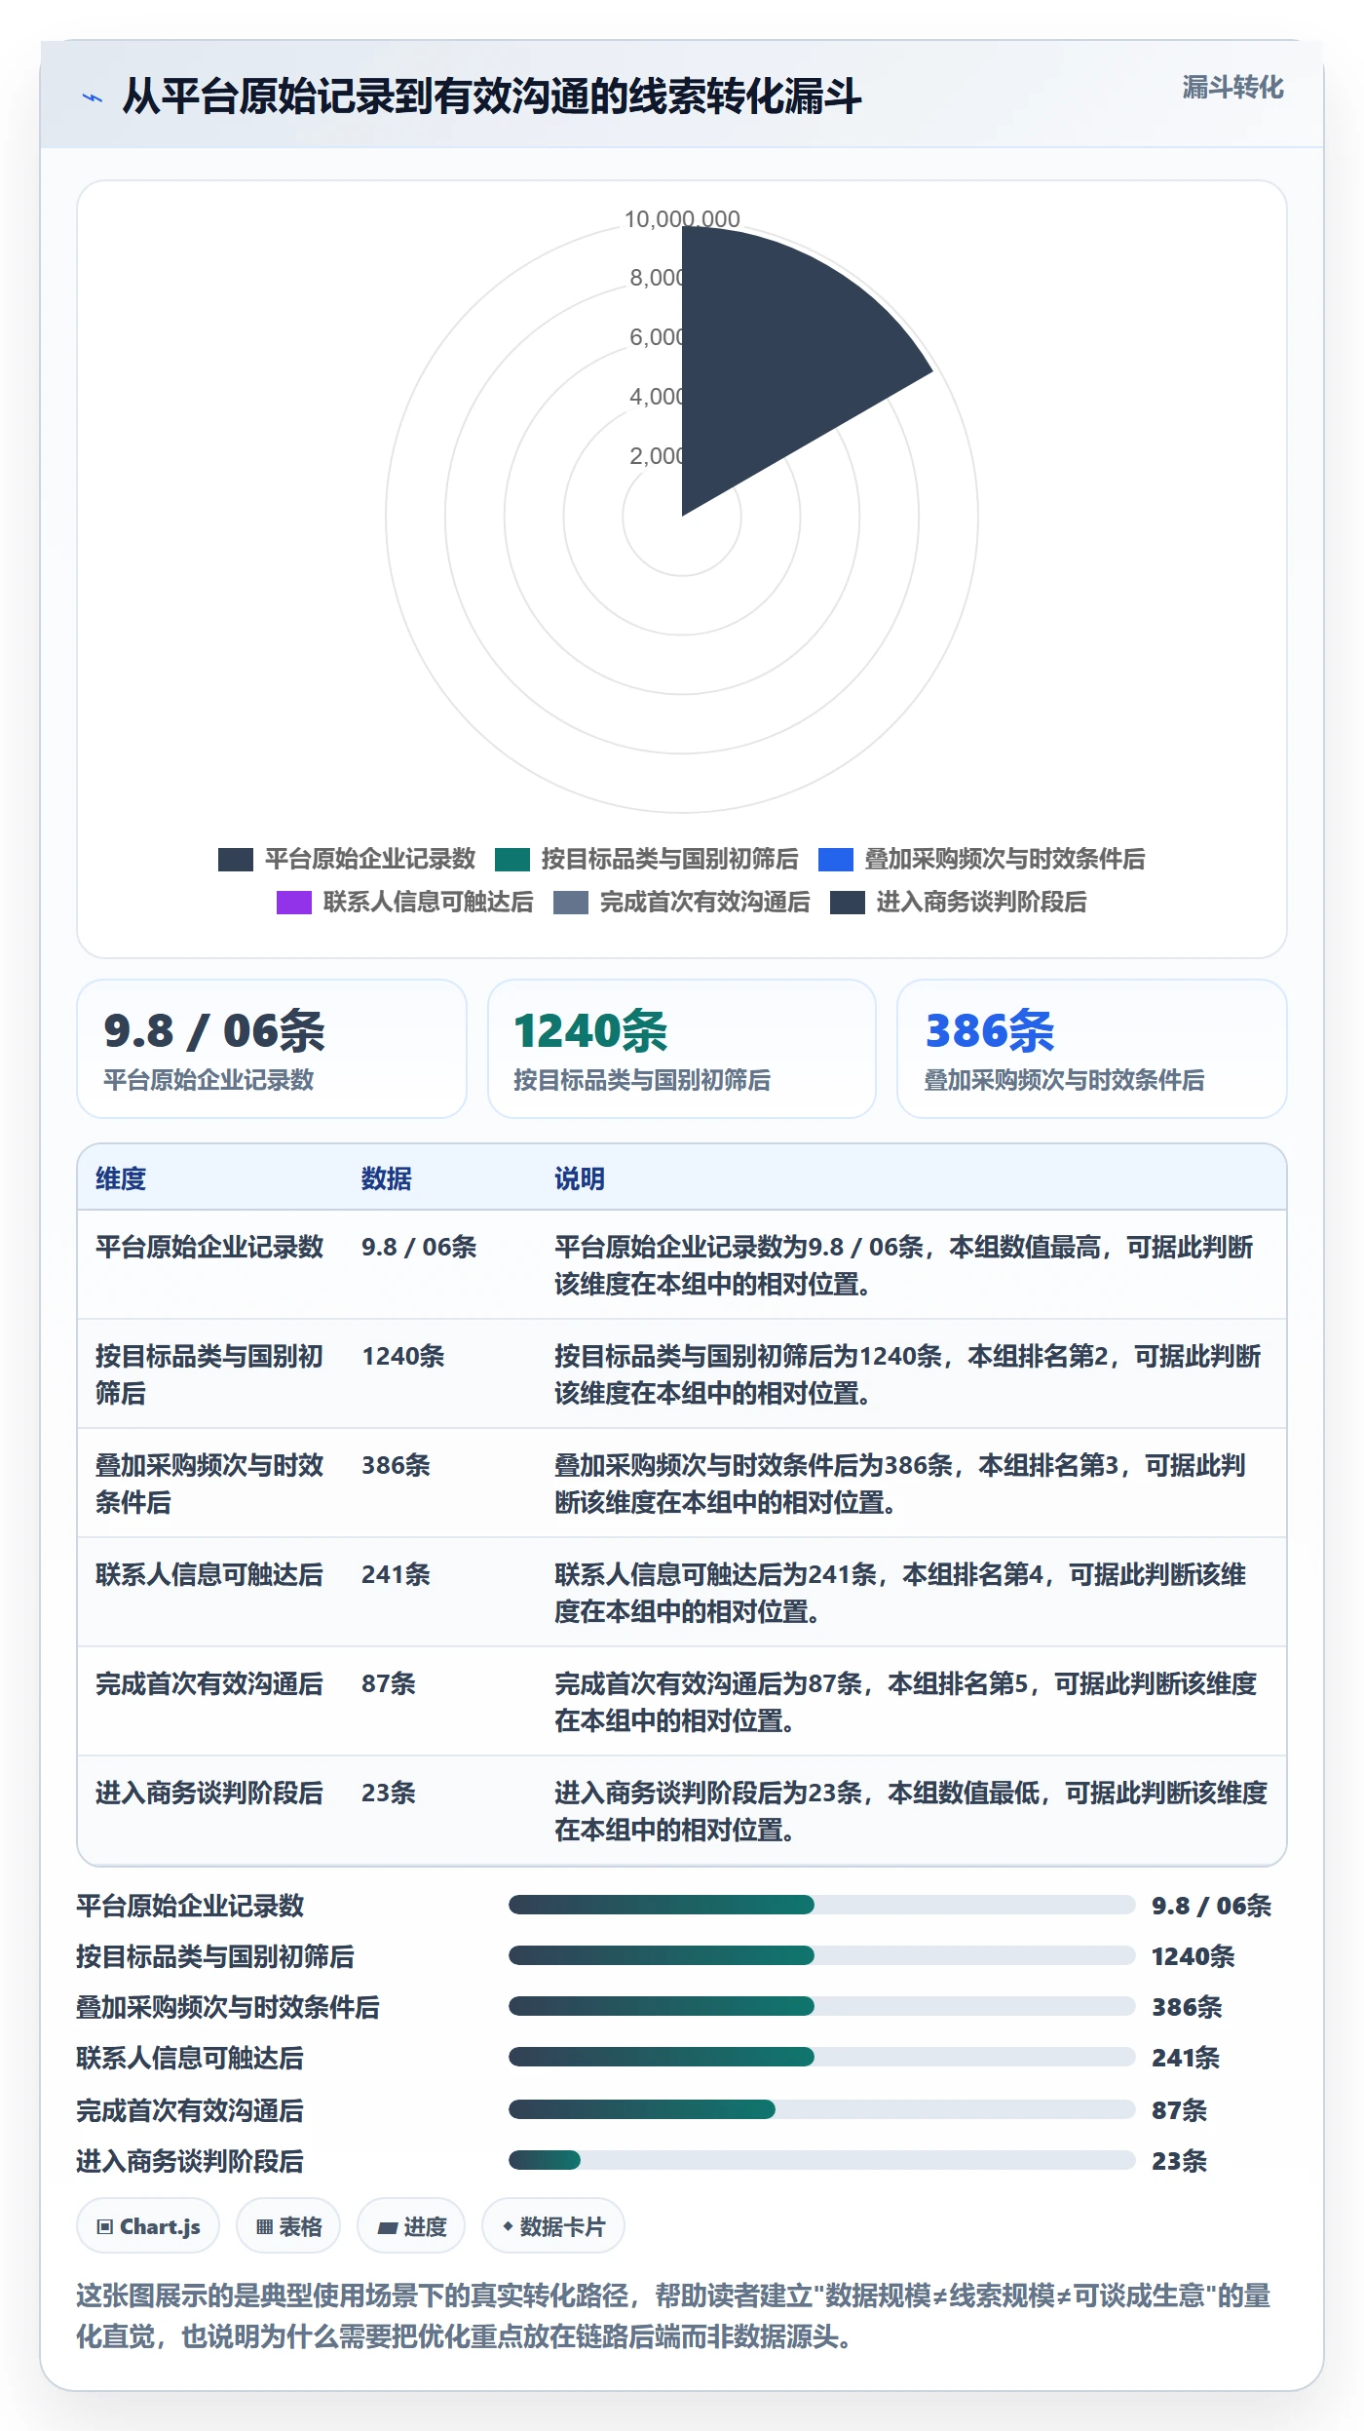The image size is (1364, 2431).
Task: Click the 维度 column header
Action: click(x=121, y=1178)
